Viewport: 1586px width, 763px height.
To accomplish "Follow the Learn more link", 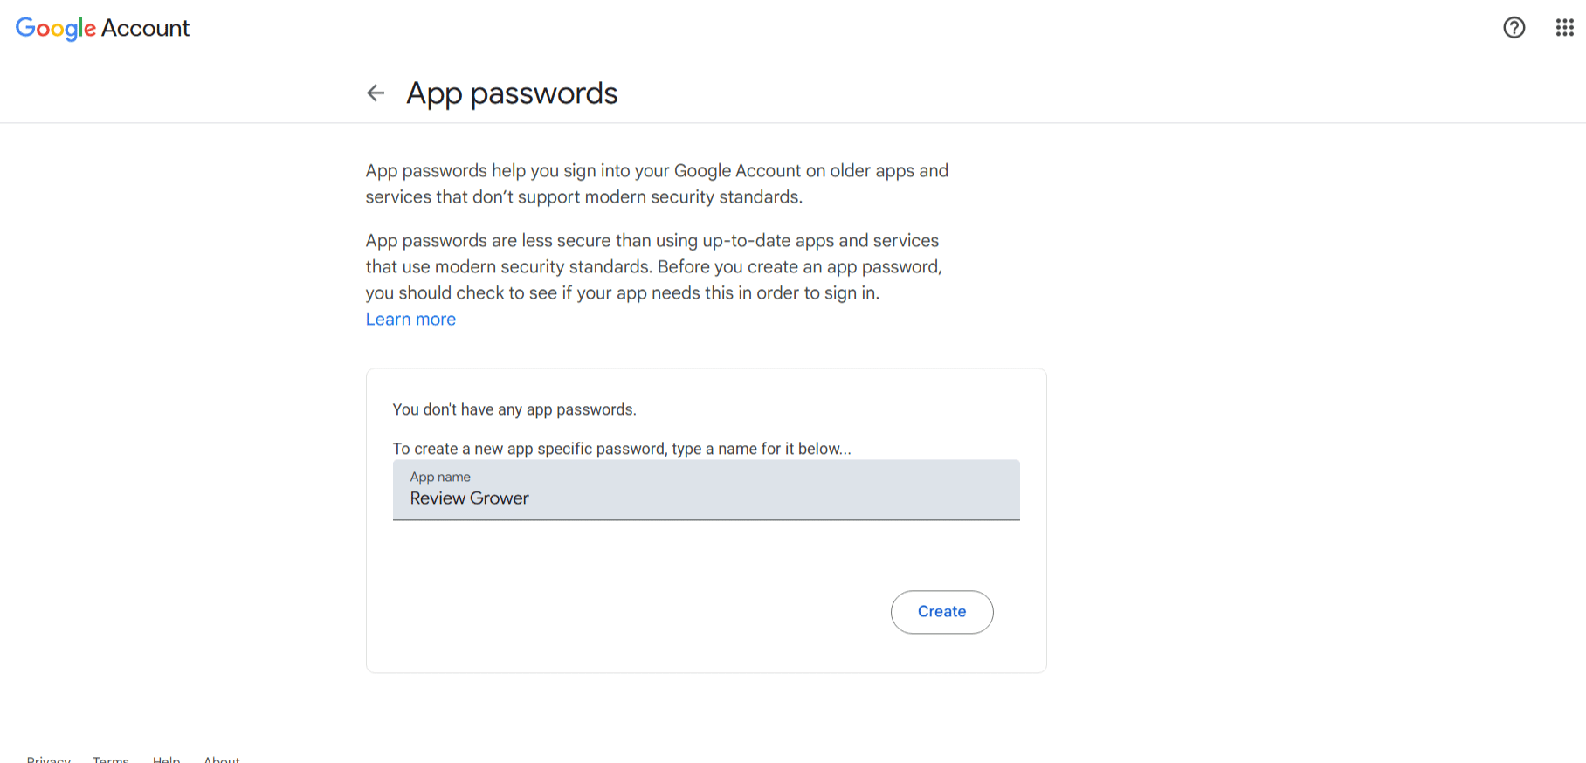I will (x=410, y=320).
